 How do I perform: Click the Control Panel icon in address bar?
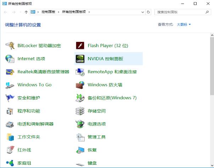coord(33,12)
